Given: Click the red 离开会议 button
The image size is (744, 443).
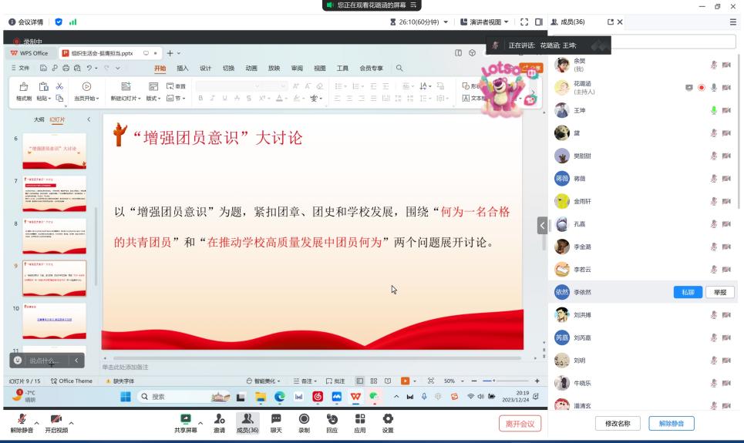Looking at the screenshot, I should click(x=520, y=423).
